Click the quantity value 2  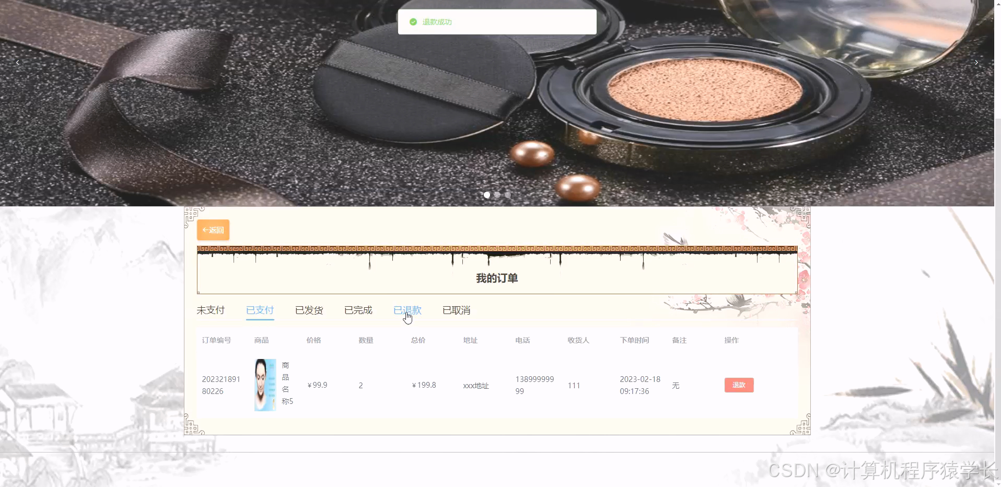point(361,386)
